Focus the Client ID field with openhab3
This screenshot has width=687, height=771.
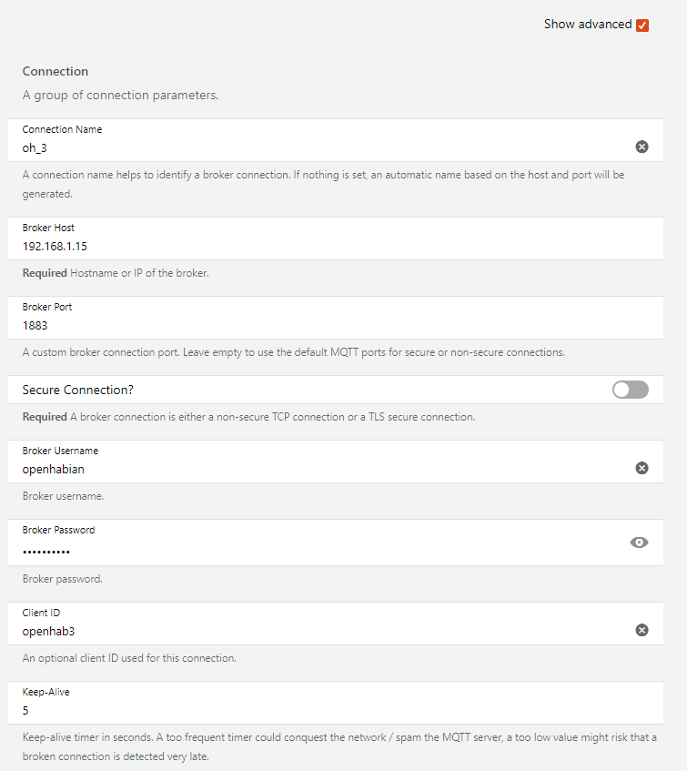click(x=318, y=630)
